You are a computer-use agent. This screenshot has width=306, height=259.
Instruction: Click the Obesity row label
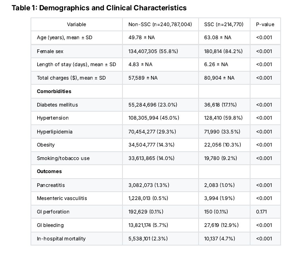point(46,145)
